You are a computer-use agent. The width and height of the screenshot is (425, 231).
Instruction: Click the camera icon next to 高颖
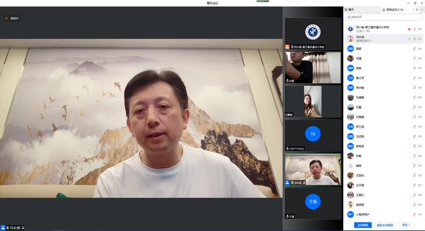pos(420,48)
